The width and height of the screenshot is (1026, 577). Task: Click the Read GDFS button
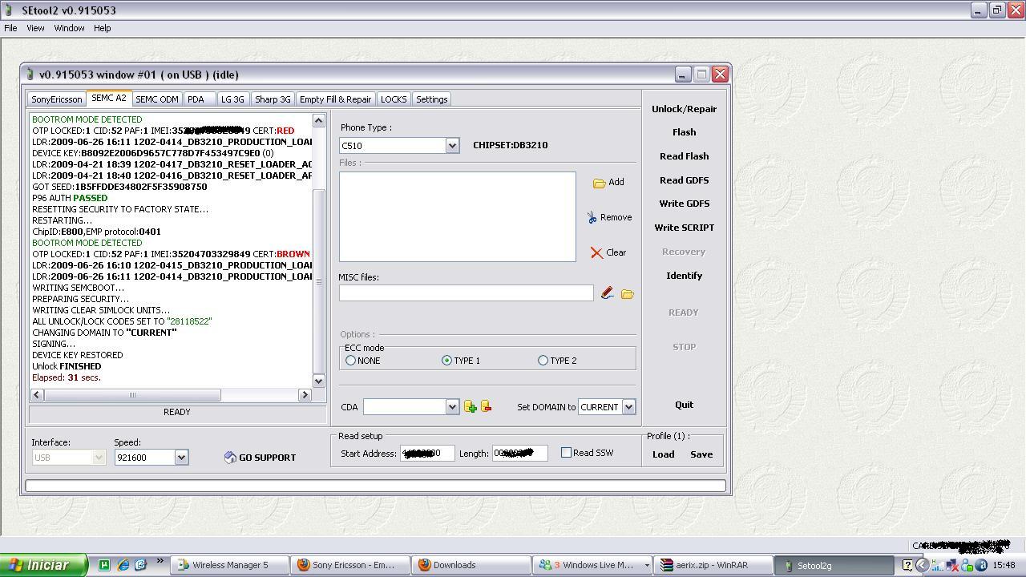tap(684, 180)
